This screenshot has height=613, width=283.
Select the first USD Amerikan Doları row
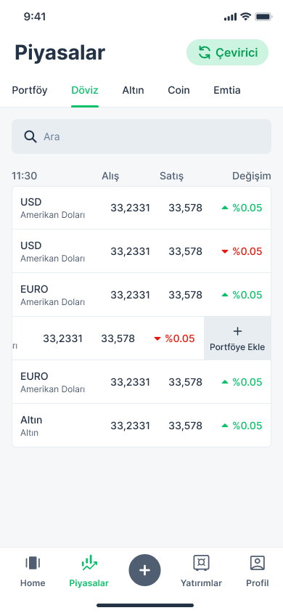click(141, 208)
